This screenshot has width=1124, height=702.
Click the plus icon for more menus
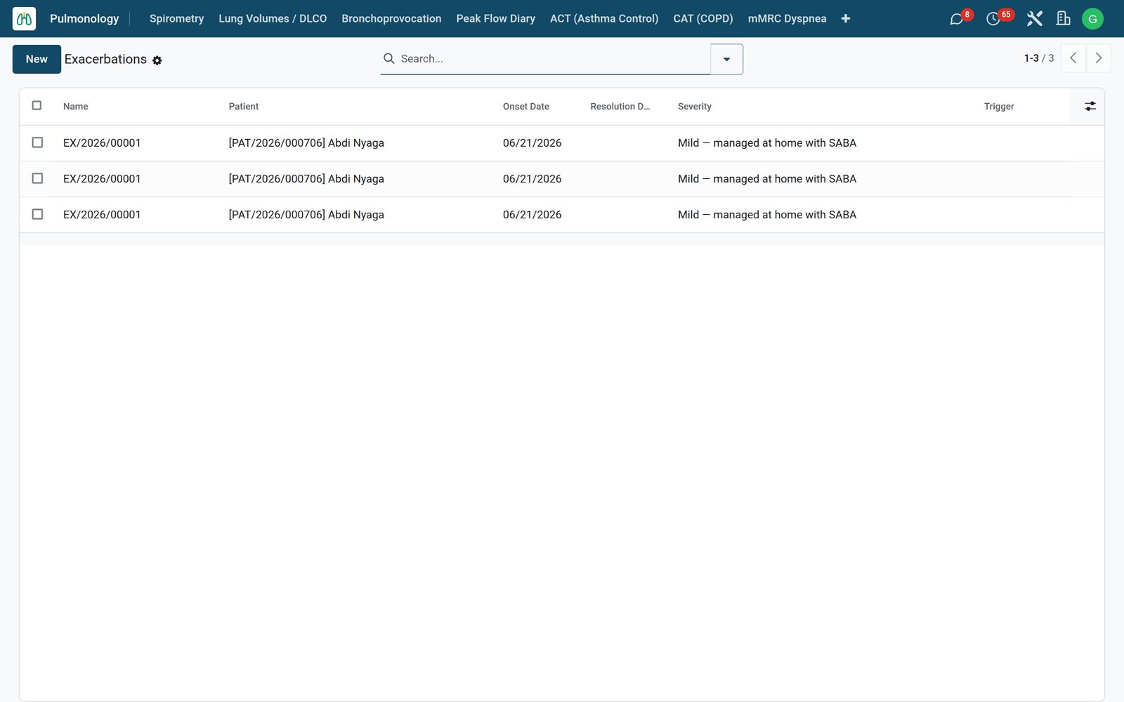(x=846, y=18)
